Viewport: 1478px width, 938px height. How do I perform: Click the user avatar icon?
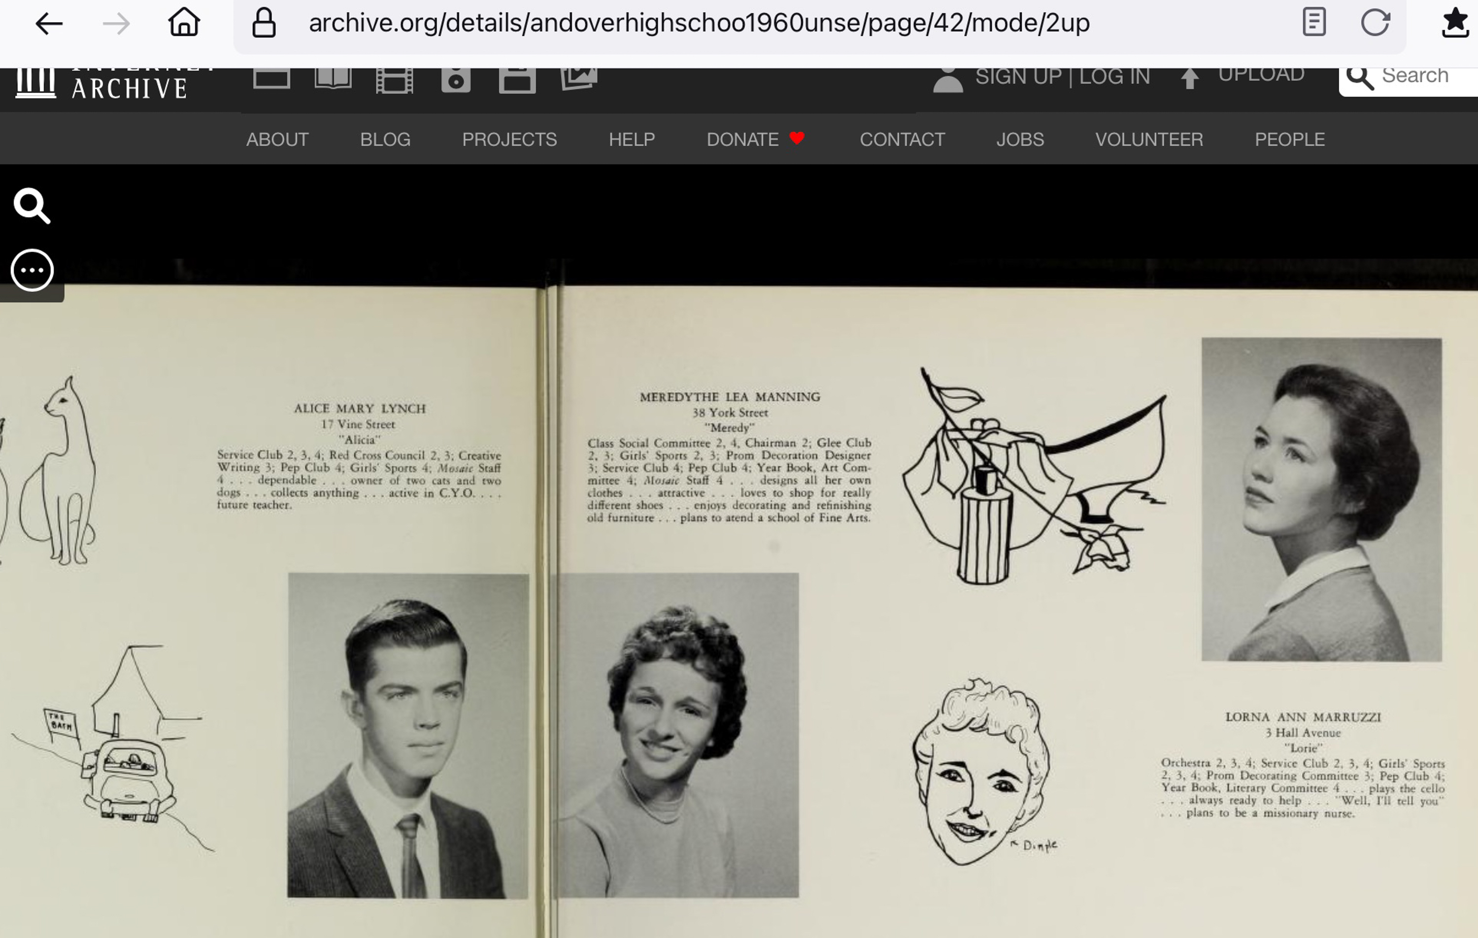[x=948, y=79]
